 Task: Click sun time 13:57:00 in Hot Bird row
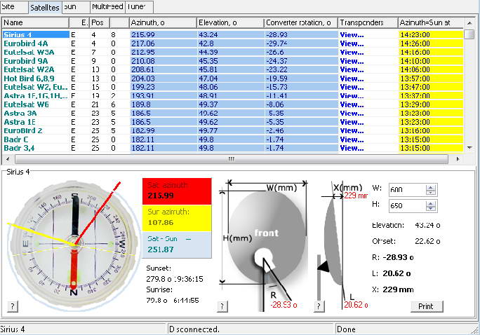(415, 78)
